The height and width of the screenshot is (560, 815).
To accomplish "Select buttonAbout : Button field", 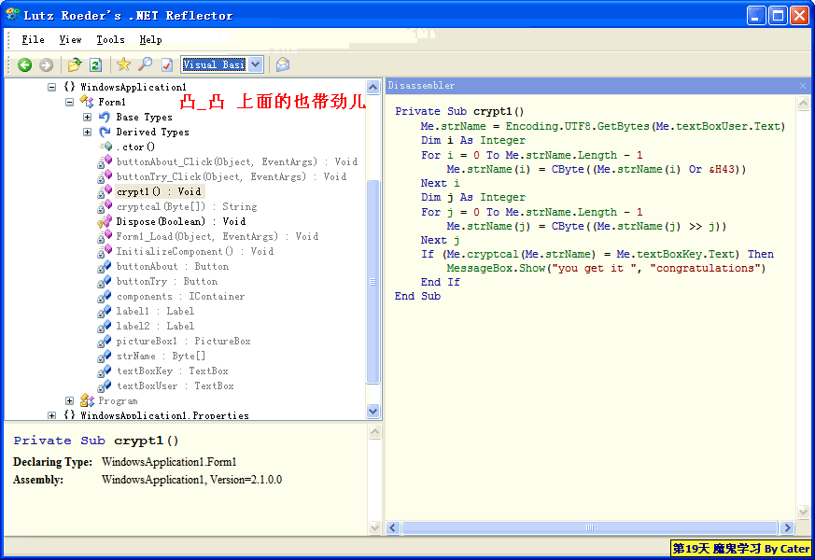I will pos(173,267).
